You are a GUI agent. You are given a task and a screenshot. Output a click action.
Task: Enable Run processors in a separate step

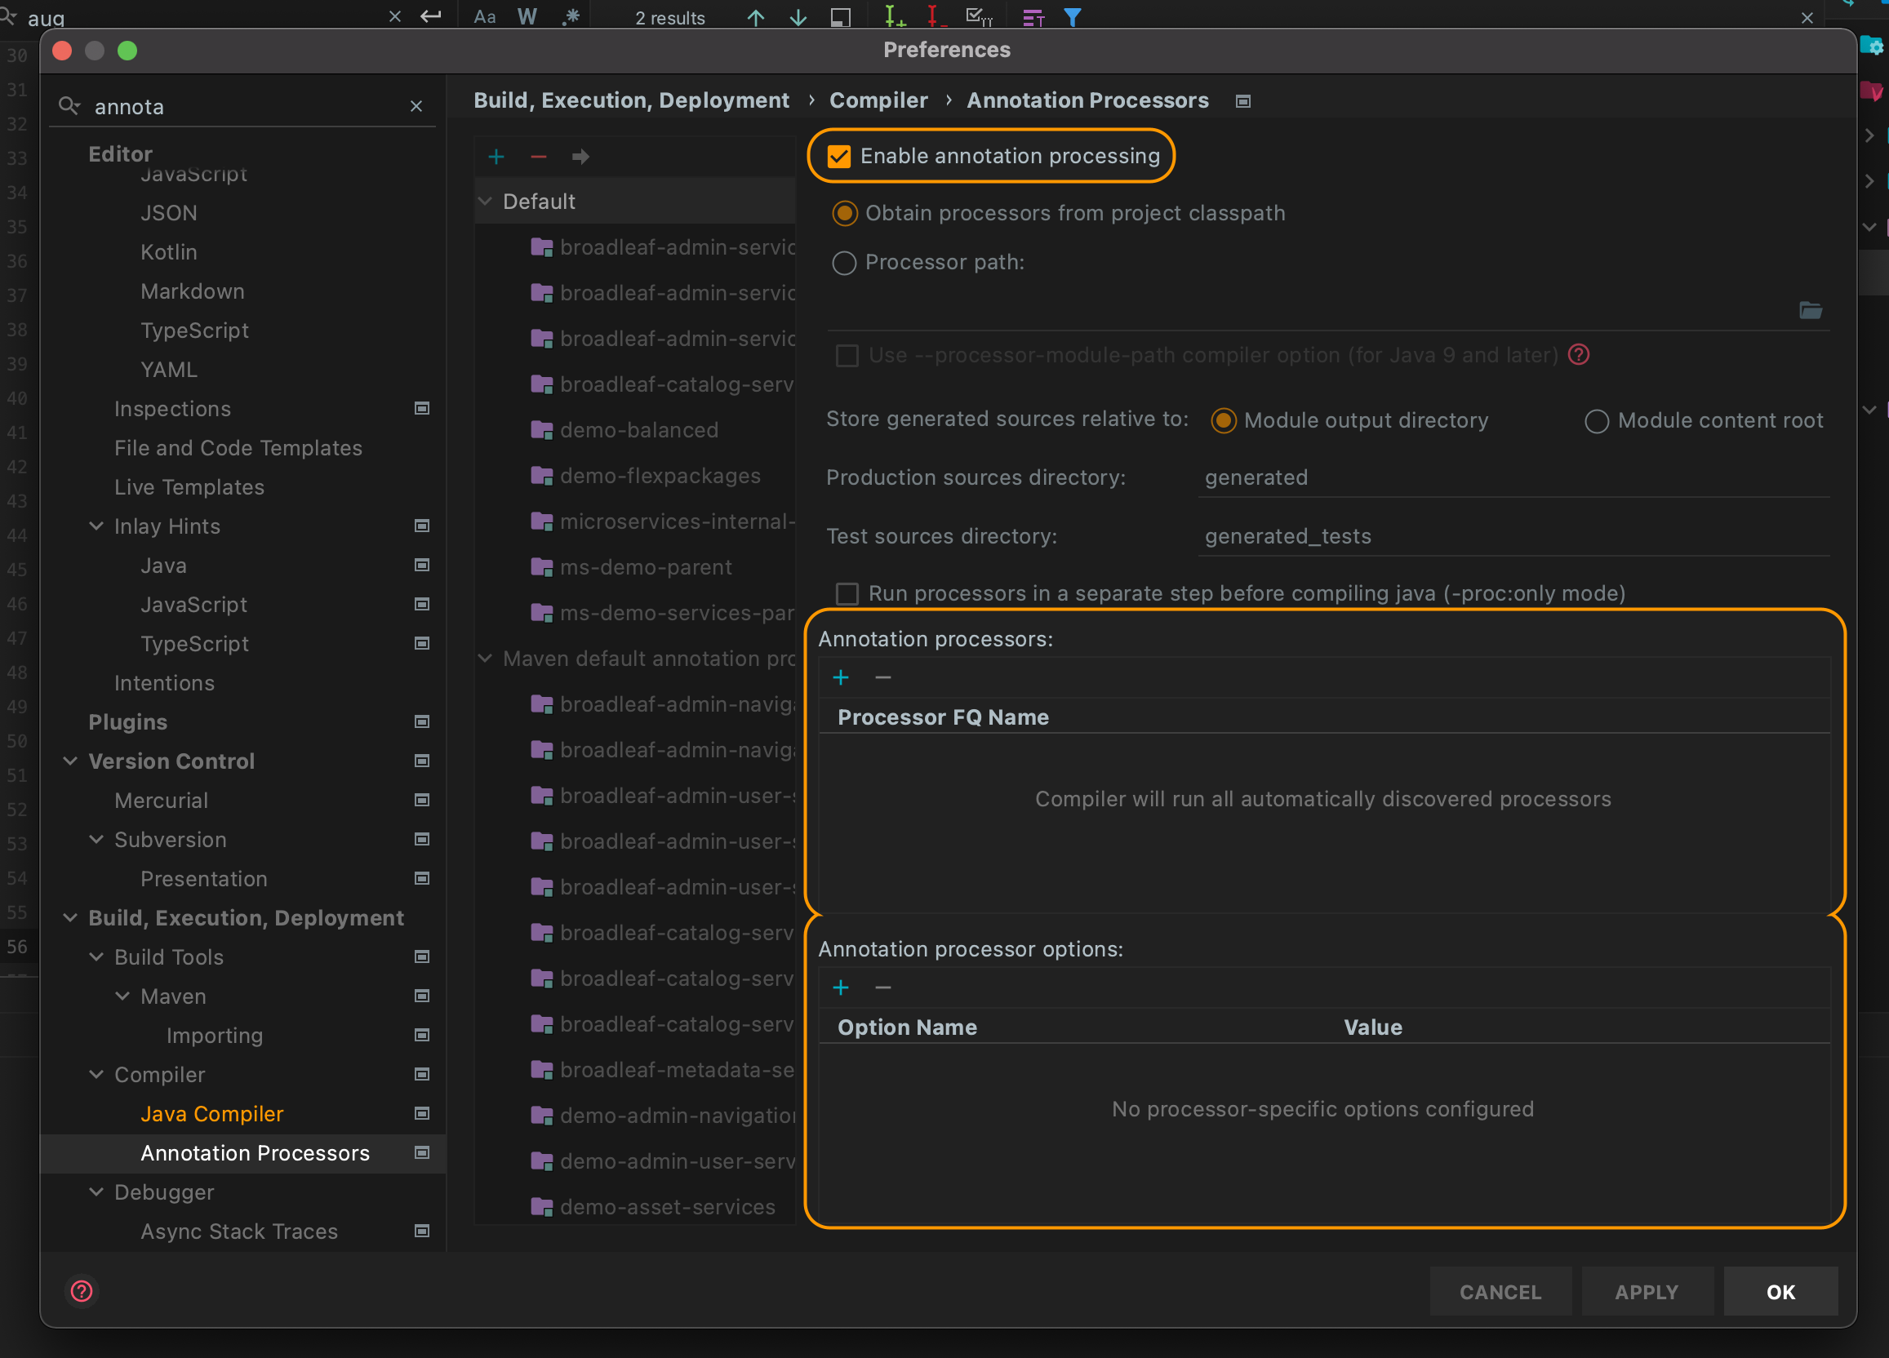point(847,592)
